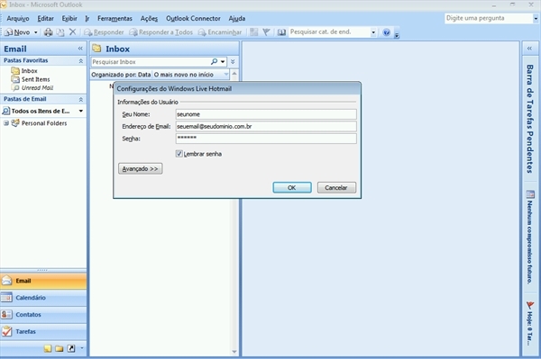Click the Avançado >> button
Viewport: 541px width, 359px height.
click(x=140, y=168)
